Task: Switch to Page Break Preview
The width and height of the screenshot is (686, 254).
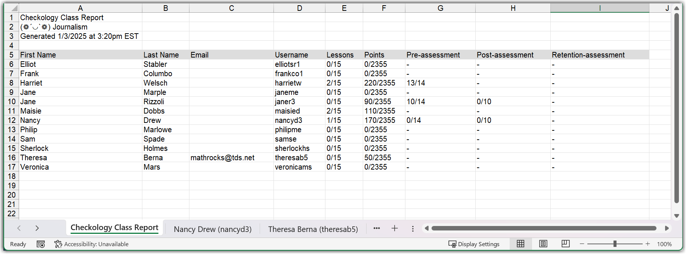Action: tap(566, 244)
